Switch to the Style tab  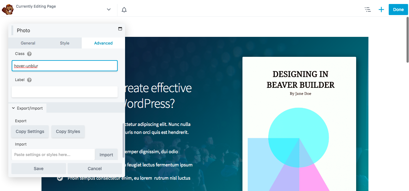click(65, 43)
